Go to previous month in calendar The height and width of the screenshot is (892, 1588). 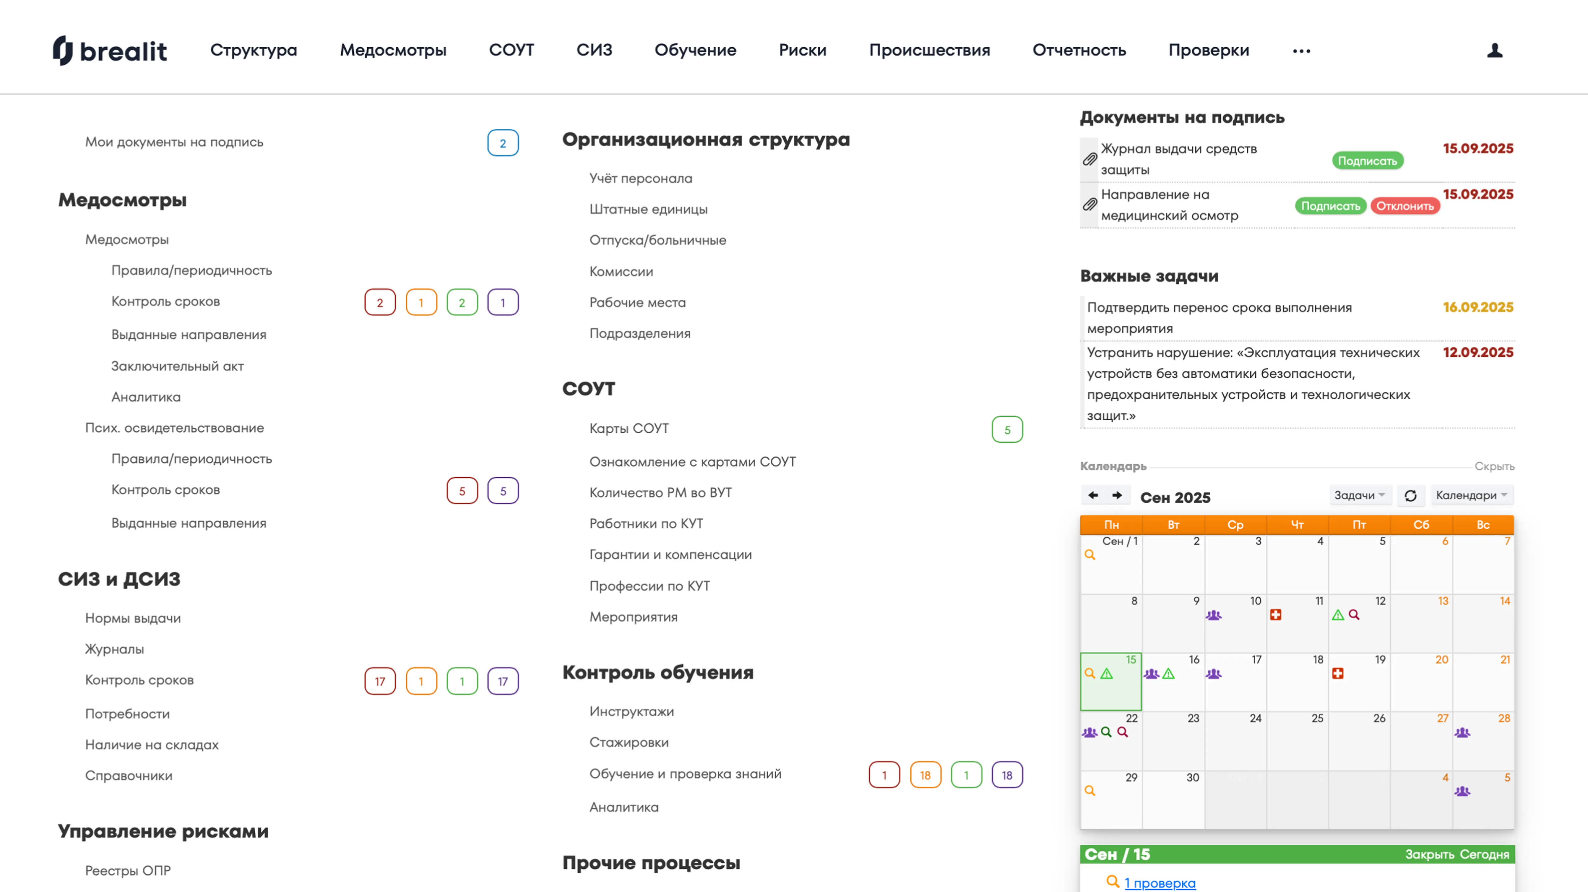click(x=1093, y=495)
